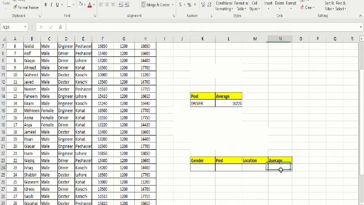Viewport: 364px width, 205px height.
Task: Launch Alignment settings dialog
Action: coord(174,16)
